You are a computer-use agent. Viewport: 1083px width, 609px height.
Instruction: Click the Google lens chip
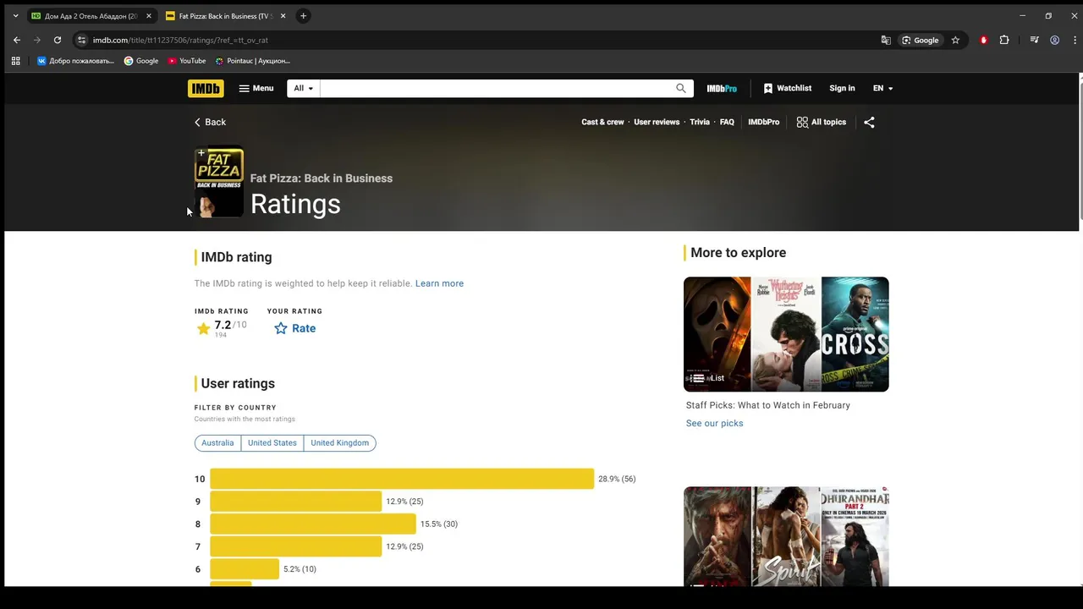click(x=921, y=40)
